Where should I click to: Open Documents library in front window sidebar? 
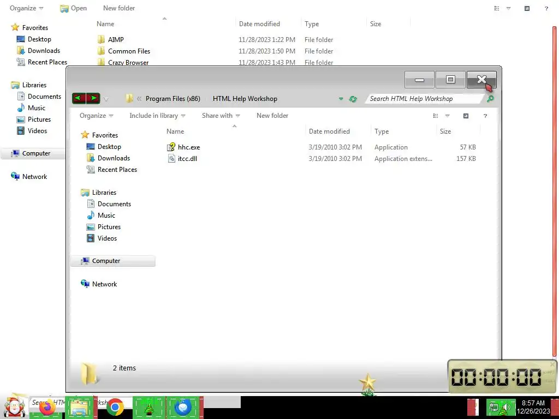[x=114, y=204]
